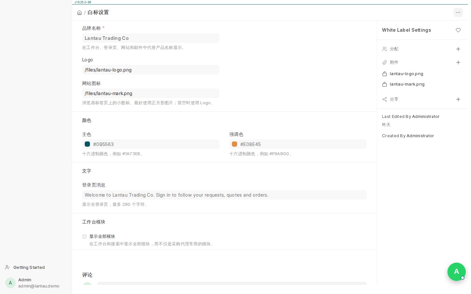Open lantau-mark.png attachment
Viewport: 471px width, 294px height.
point(407,84)
